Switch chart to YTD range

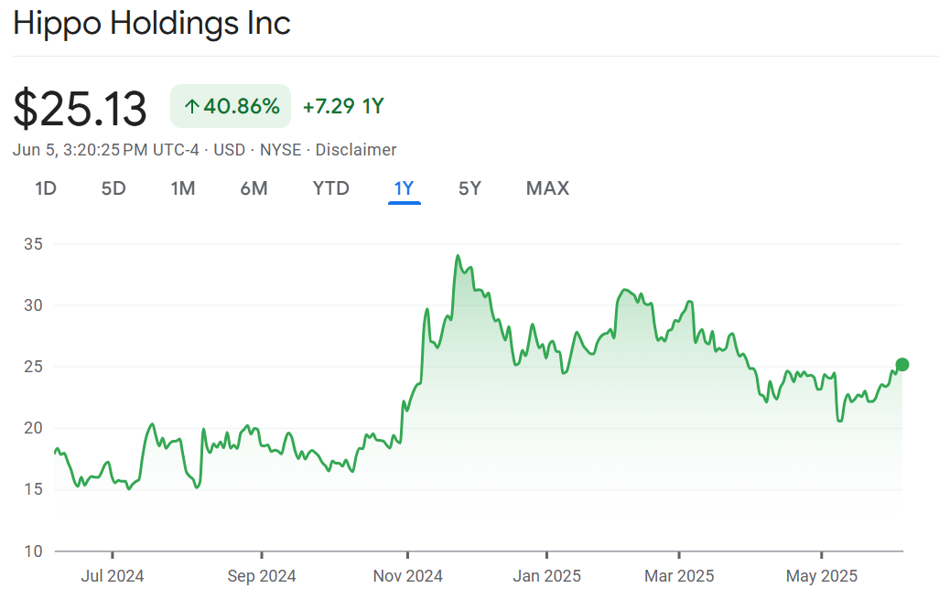click(x=331, y=188)
